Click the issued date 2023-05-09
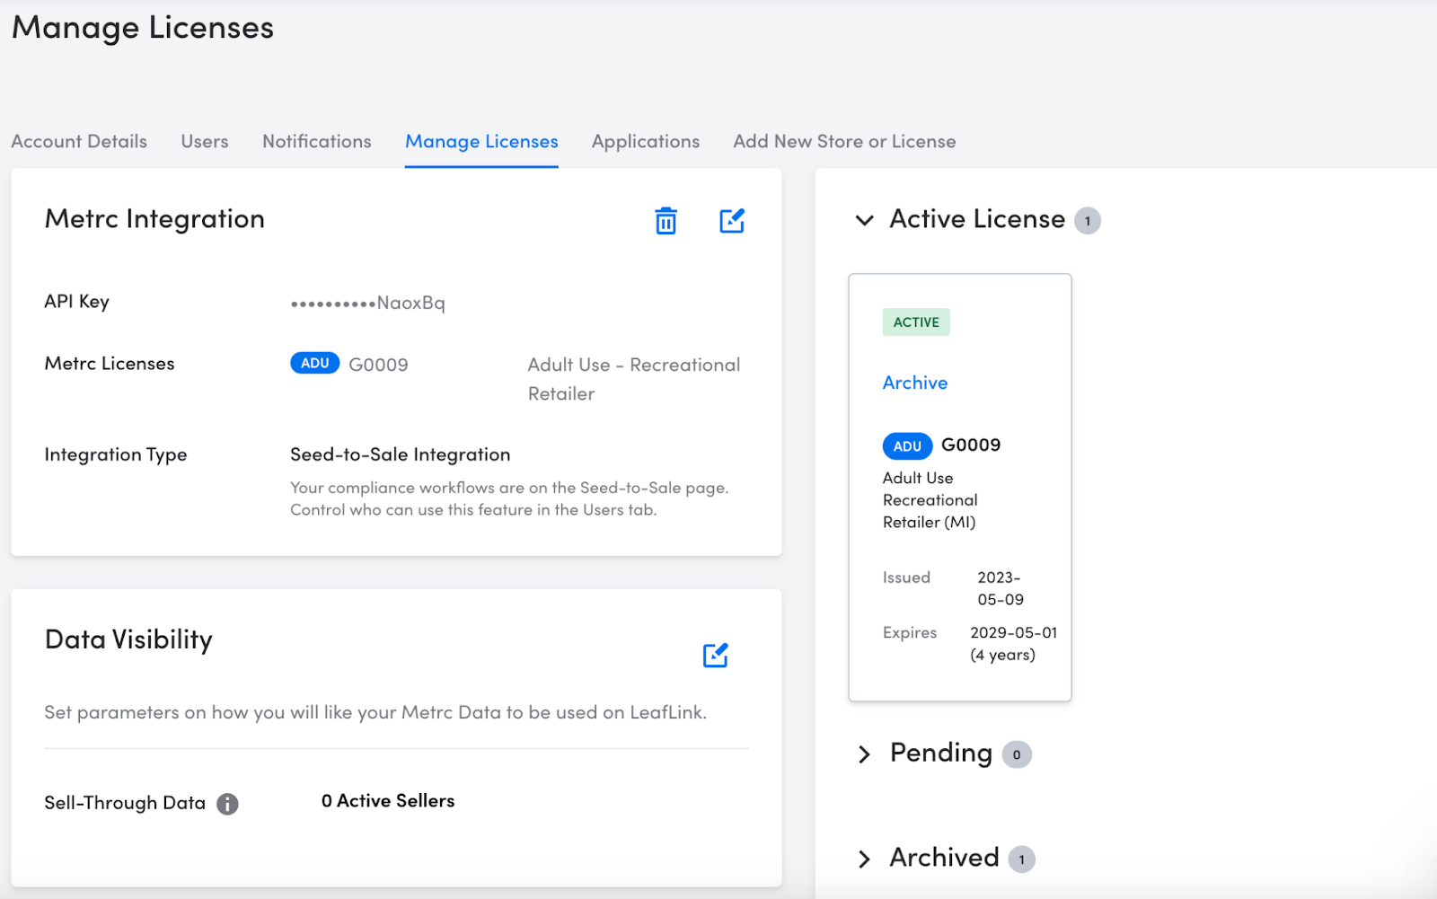 pyautogui.click(x=1001, y=588)
